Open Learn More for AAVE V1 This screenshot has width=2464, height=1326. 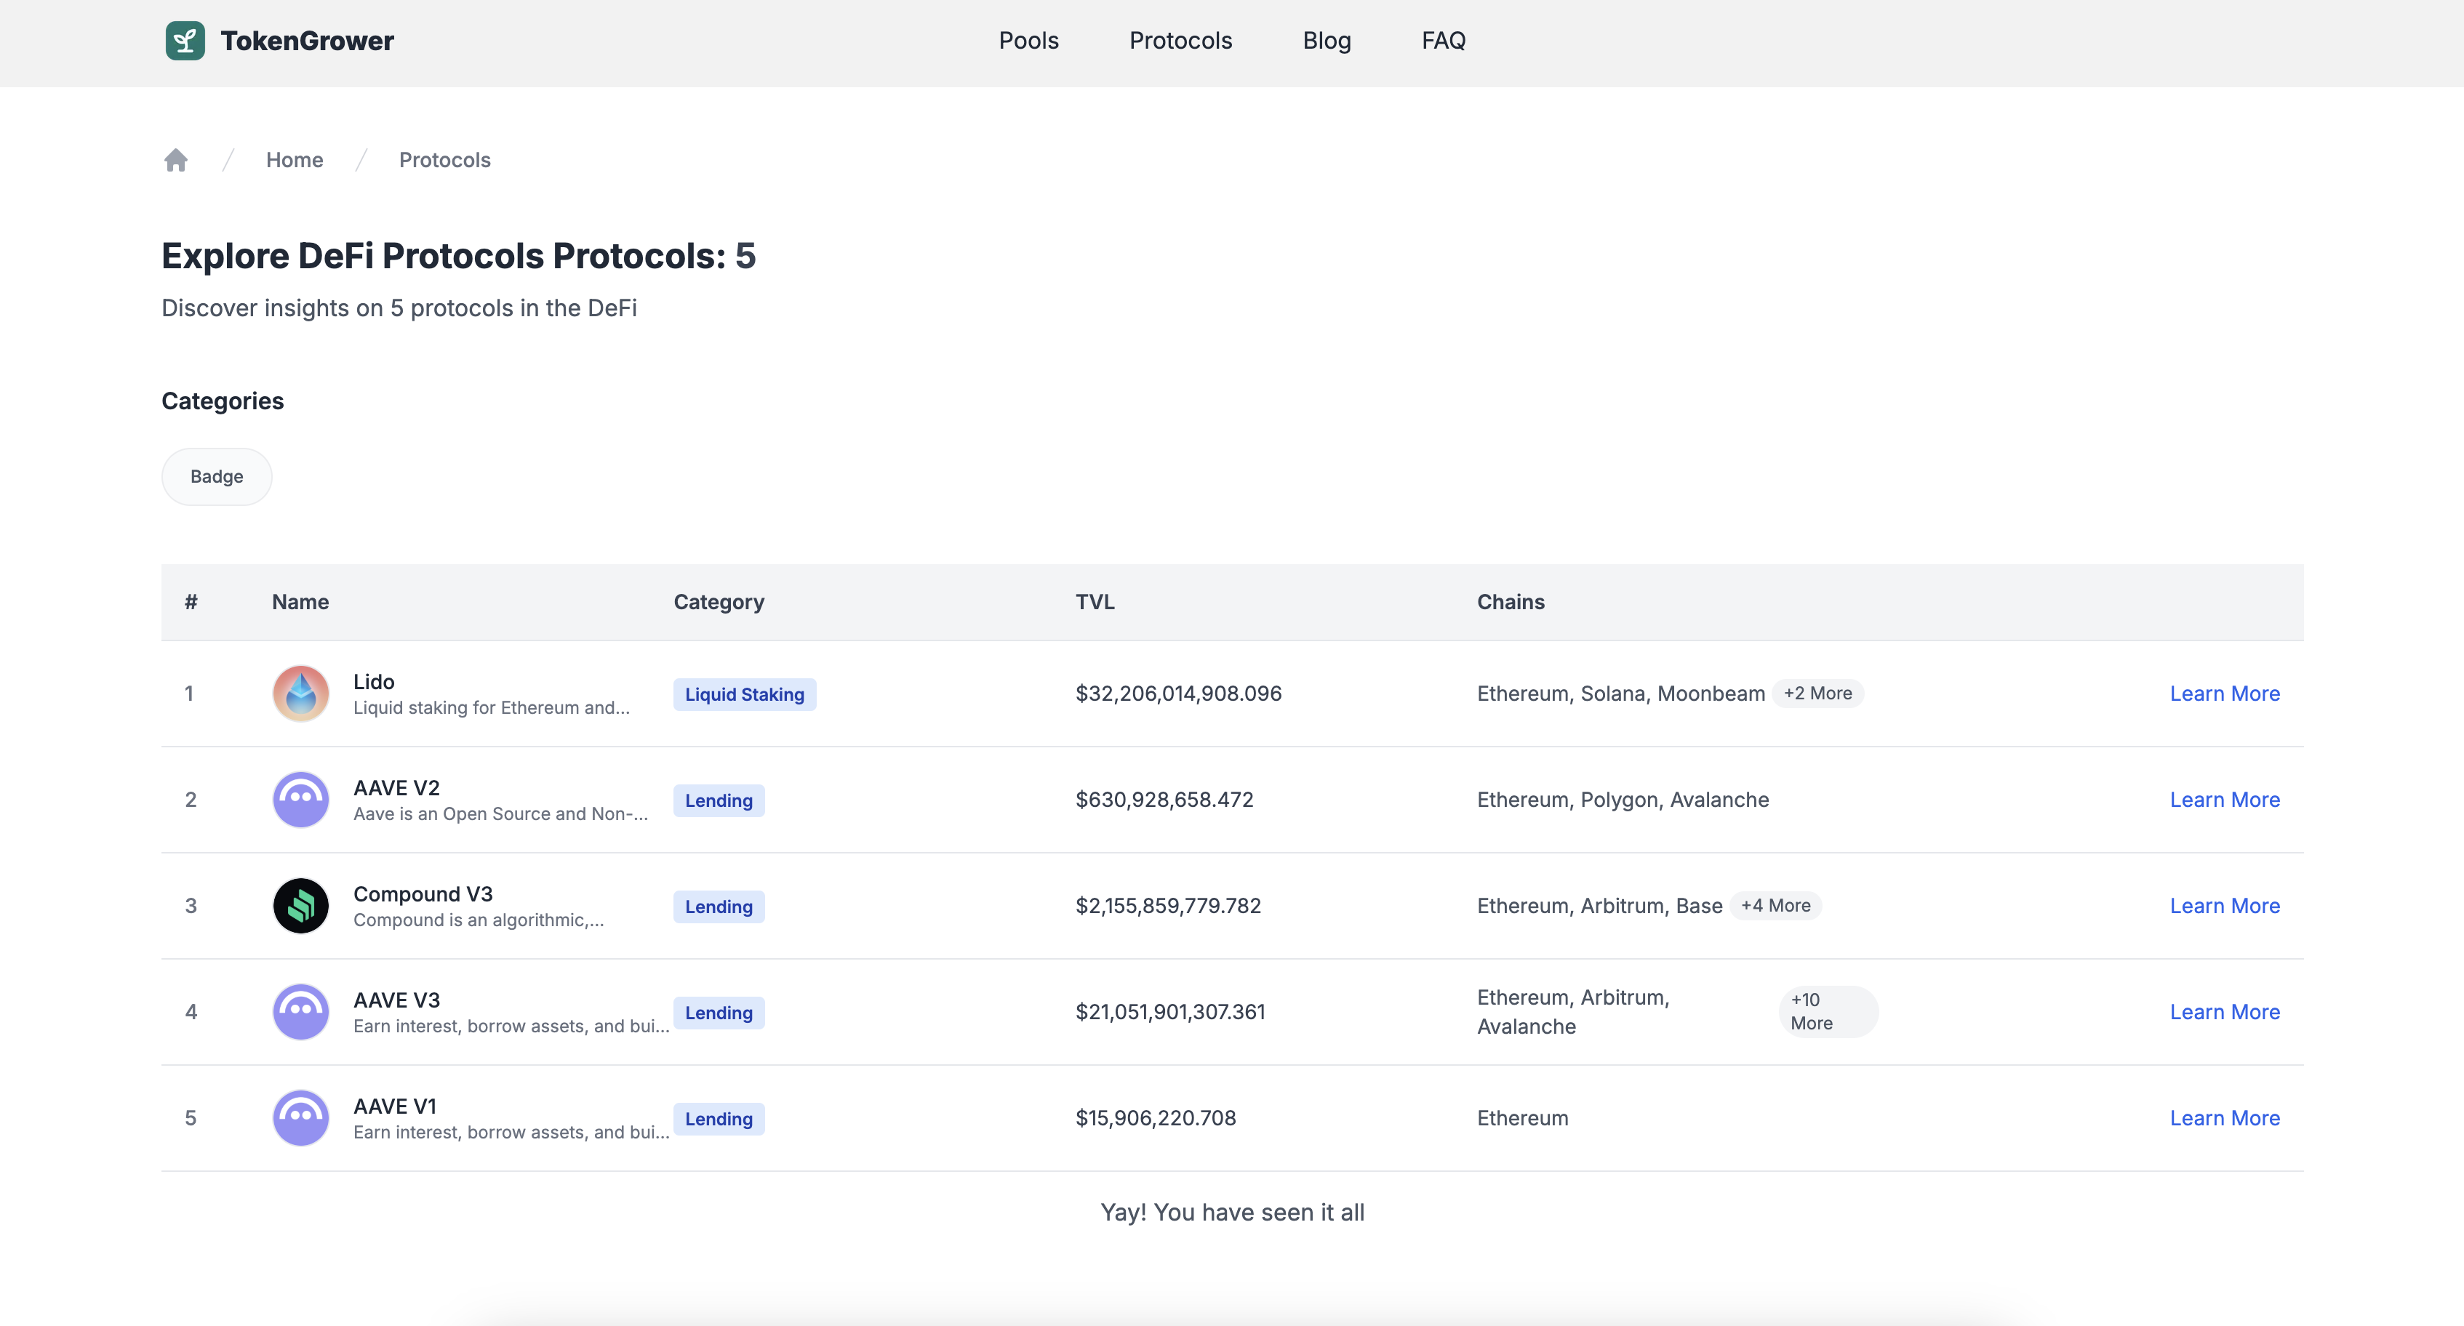point(2225,1117)
